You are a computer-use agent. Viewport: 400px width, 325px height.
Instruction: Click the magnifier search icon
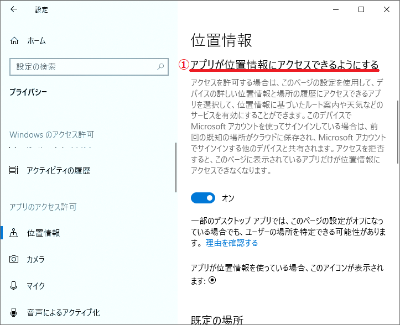[160, 67]
